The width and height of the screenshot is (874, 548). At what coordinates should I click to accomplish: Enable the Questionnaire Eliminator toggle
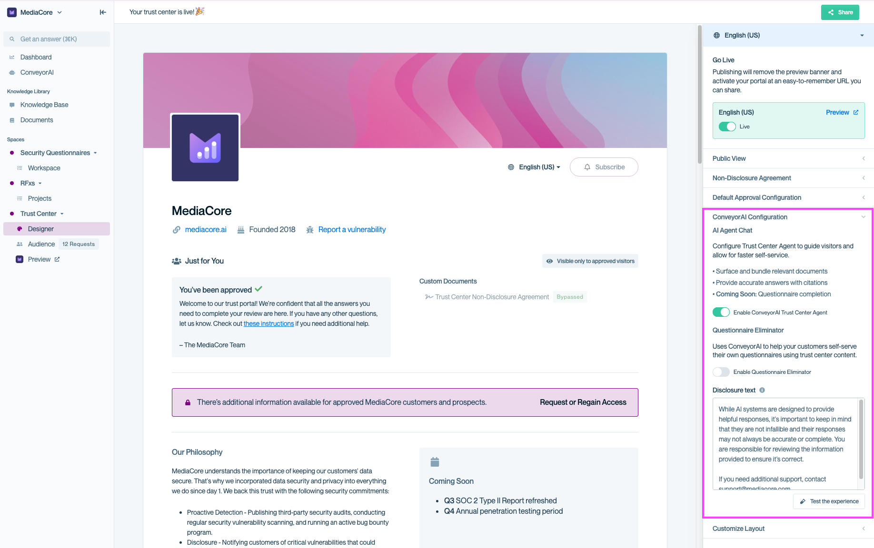tap(721, 372)
